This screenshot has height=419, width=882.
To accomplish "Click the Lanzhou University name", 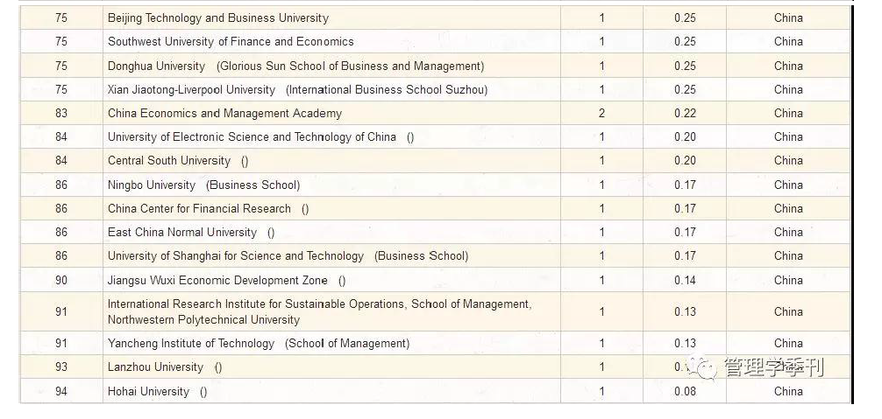I will pyautogui.click(x=155, y=367).
